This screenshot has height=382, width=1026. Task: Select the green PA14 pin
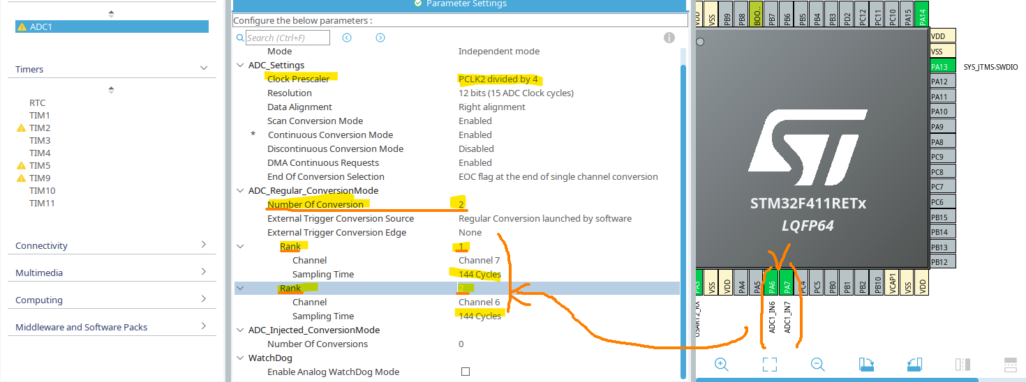click(923, 15)
